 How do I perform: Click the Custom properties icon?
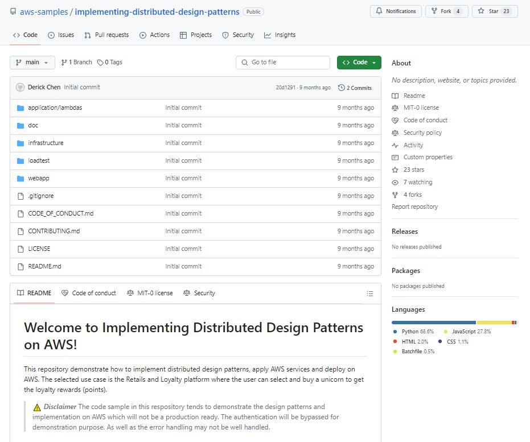click(x=395, y=158)
